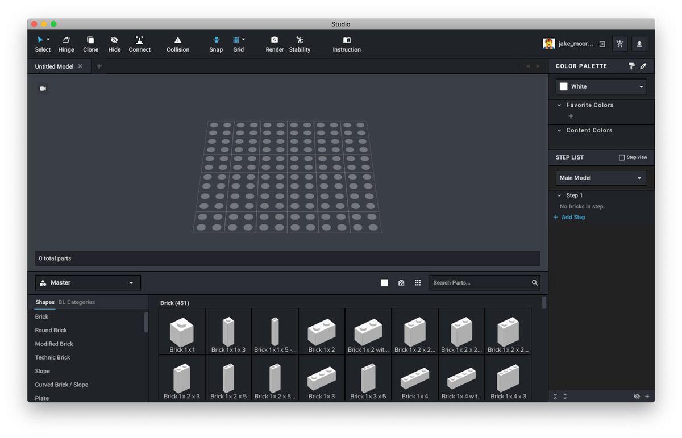Turn on the Collision tool
This screenshot has height=438, width=682.
click(178, 44)
